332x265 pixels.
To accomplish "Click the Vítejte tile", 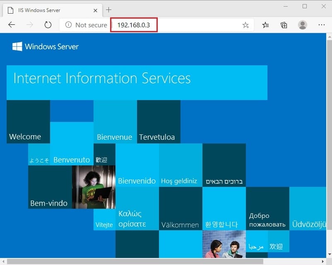I will pyautogui.click(x=104, y=220).
